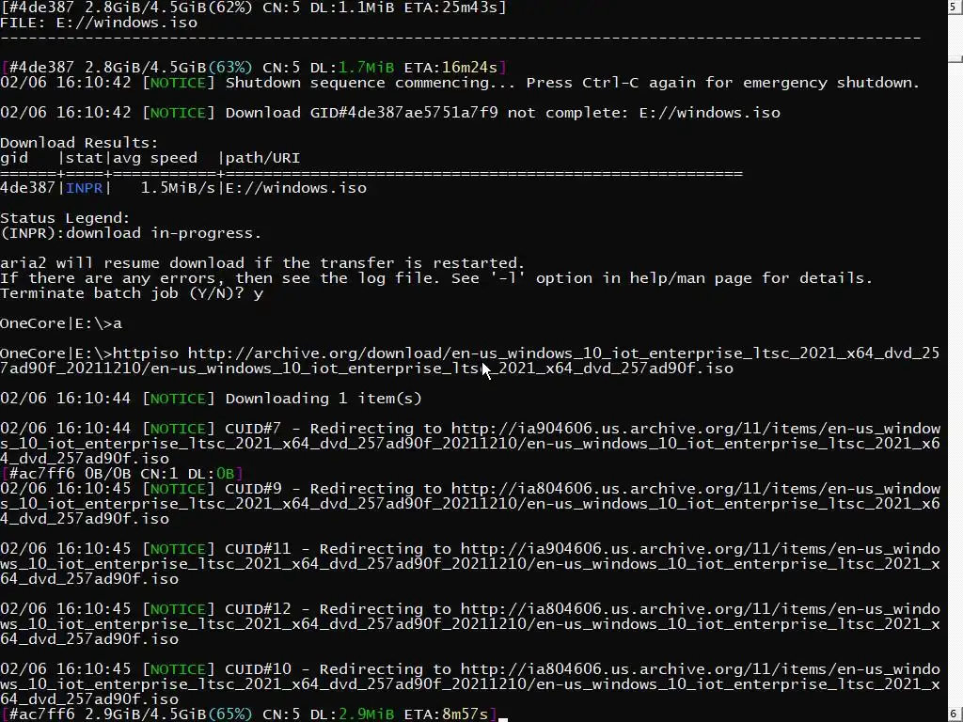The height and width of the screenshot is (722, 963).
Task: Click 'ETA:8m57s' on last line
Action: point(446,714)
